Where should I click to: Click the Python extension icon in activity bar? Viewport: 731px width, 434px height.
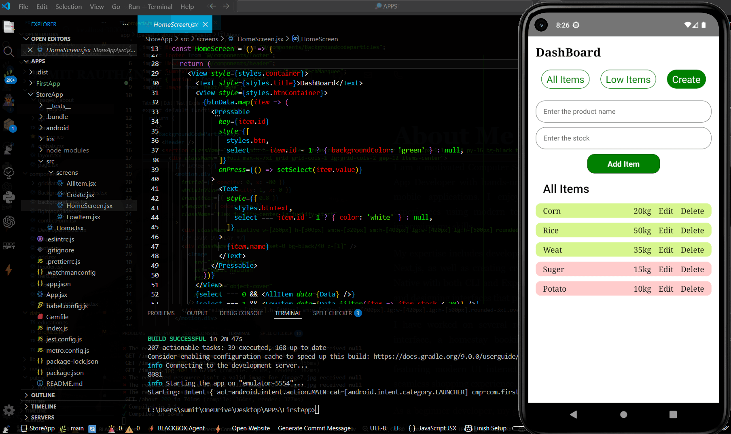[8, 198]
